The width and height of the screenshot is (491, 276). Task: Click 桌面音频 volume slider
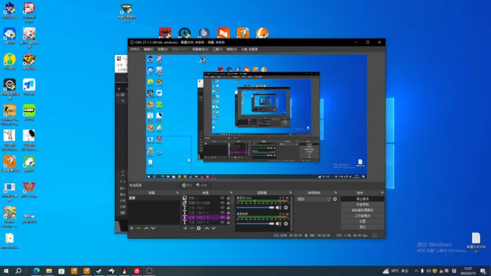[255, 223]
